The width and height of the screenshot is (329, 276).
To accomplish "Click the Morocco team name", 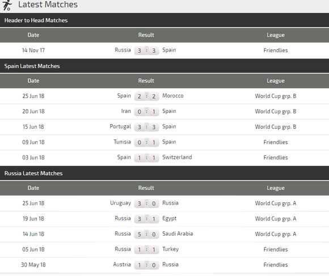I will pyautogui.click(x=173, y=96).
